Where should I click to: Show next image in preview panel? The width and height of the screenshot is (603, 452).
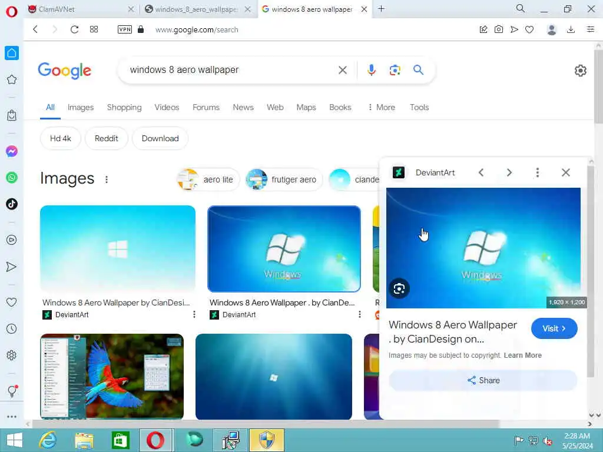point(509,172)
